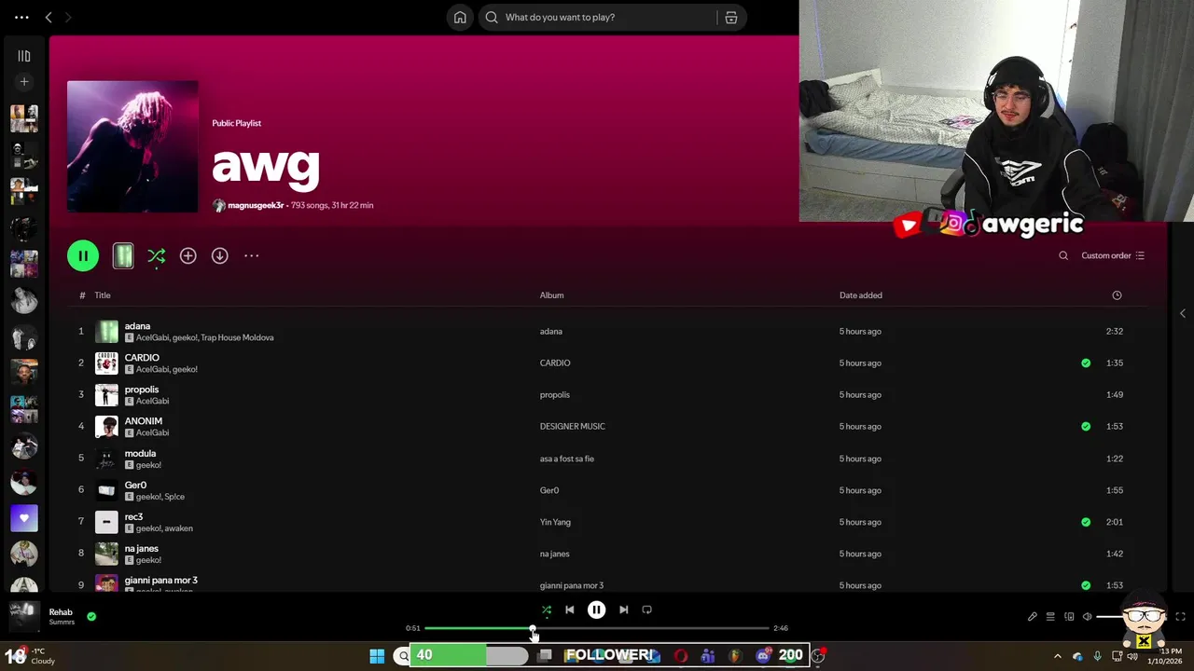Search within the playlist using magnifier icon

point(1063,255)
